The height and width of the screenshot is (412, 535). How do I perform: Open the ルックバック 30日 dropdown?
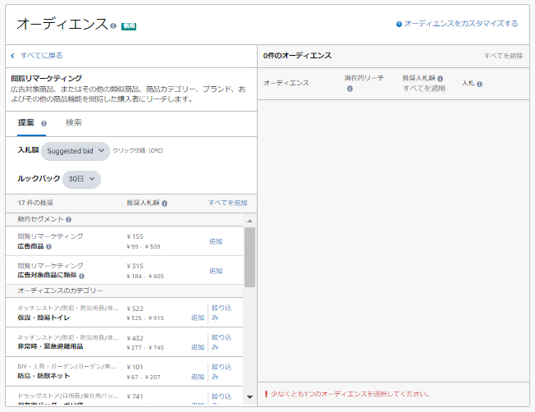pyautogui.click(x=81, y=179)
